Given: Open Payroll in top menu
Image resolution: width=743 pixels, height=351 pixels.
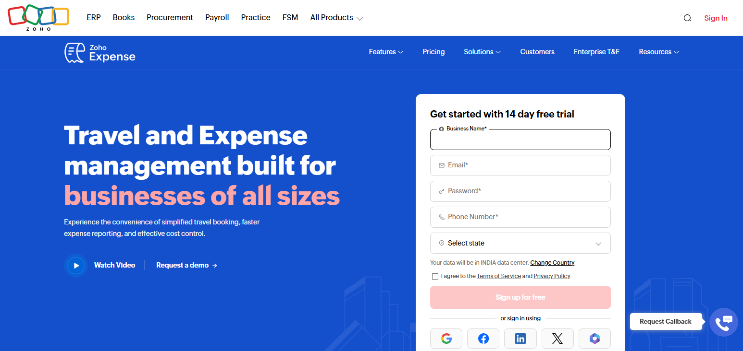Looking at the screenshot, I should pyautogui.click(x=217, y=17).
